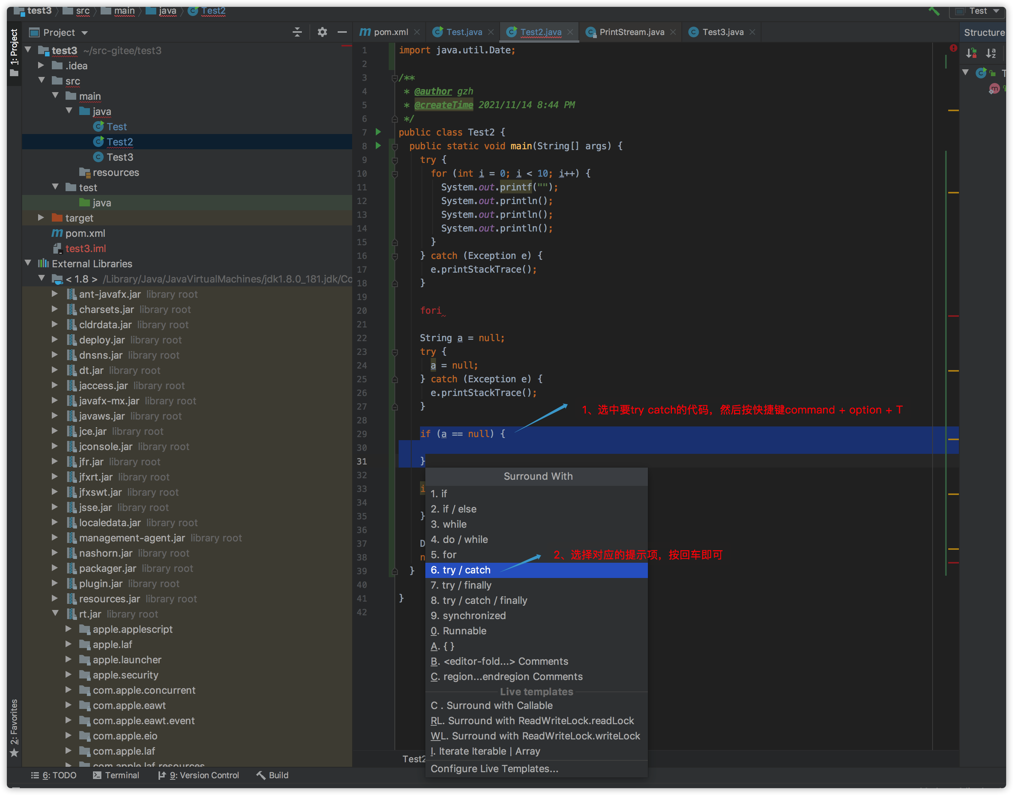The width and height of the screenshot is (1013, 795).
Task: Click run gutter arrow beside class Test2
Action: pyautogui.click(x=378, y=132)
